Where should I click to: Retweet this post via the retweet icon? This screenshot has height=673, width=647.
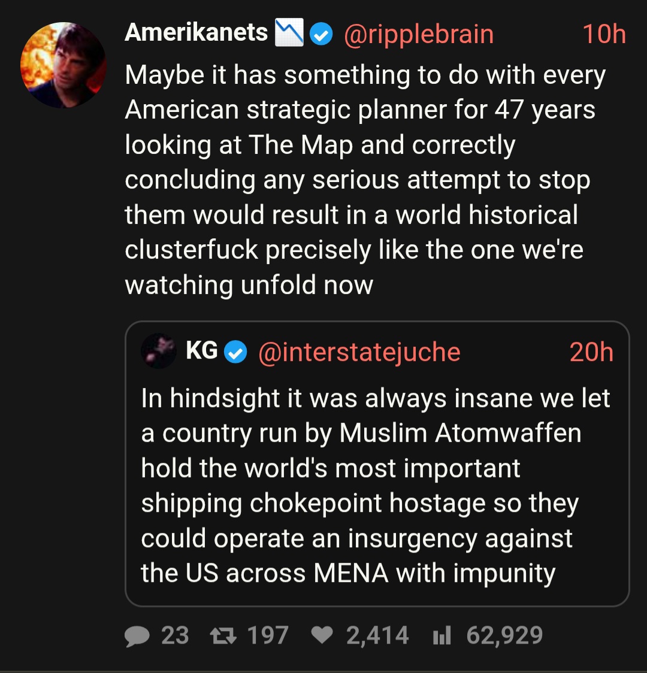tap(223, 636)
